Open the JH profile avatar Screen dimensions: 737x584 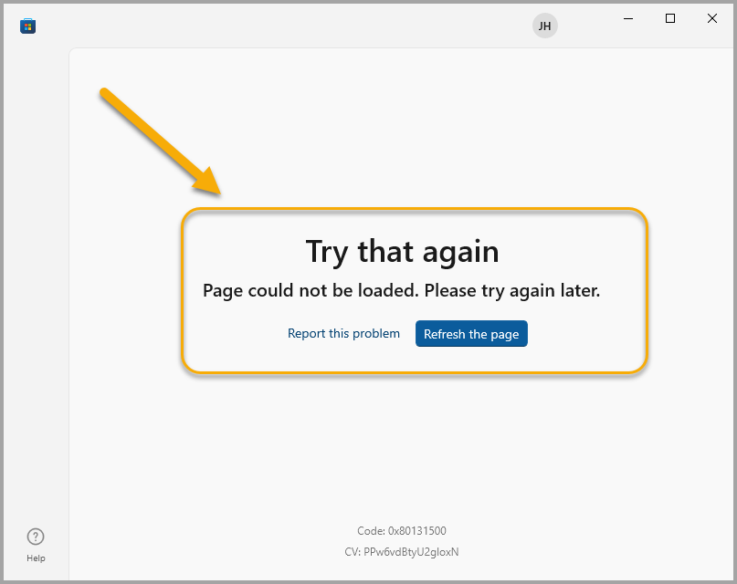[x=544, y=26]
